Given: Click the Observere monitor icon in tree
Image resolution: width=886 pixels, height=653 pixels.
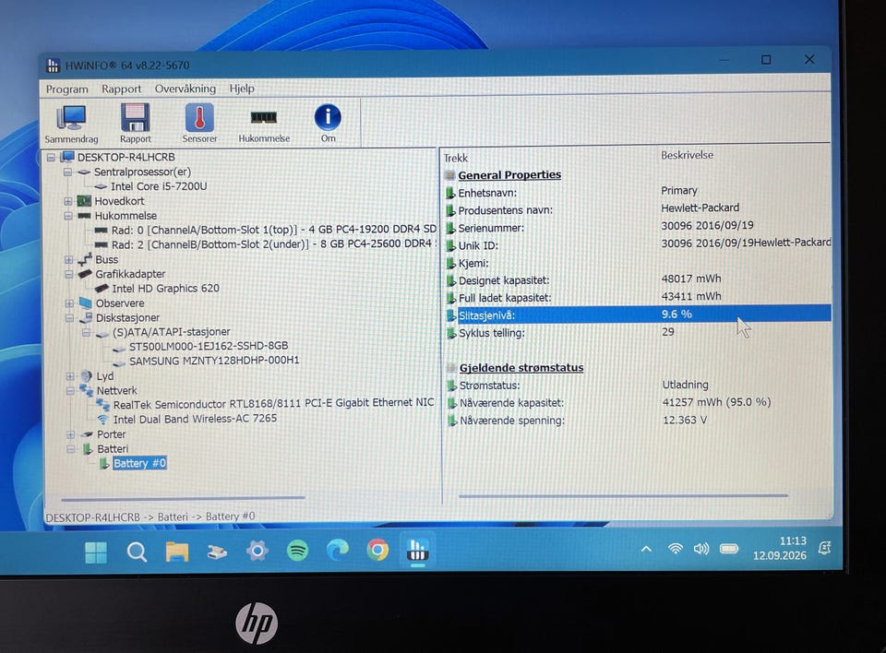Looking at the screenshot, I should [x=85, y=303].
